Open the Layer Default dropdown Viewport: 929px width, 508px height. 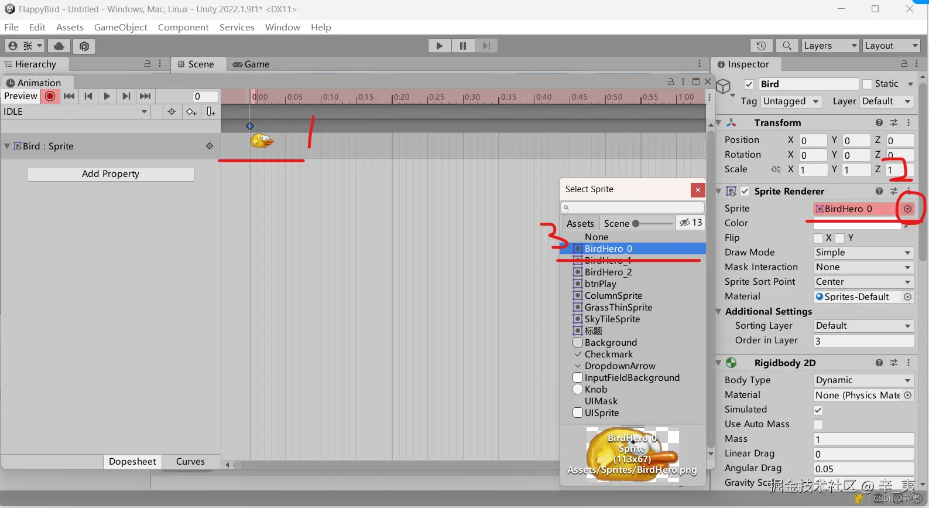tap(886, 101)
